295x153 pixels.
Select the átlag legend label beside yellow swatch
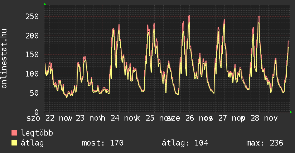[32, 143]
